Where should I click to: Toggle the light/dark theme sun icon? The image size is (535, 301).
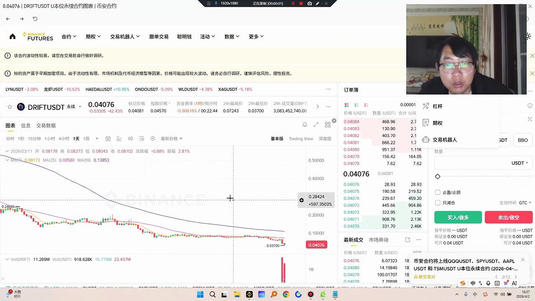tap(529, 36)
